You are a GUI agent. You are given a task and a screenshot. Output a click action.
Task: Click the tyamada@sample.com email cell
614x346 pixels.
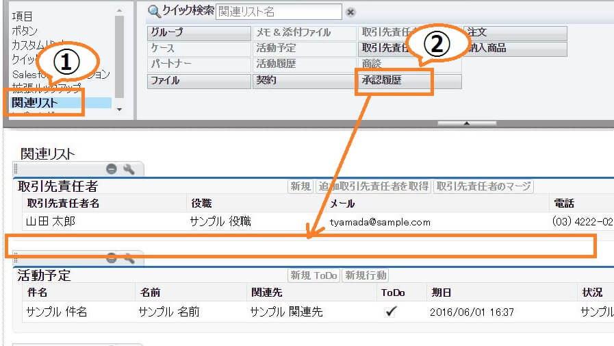click(x=380, y=222)
